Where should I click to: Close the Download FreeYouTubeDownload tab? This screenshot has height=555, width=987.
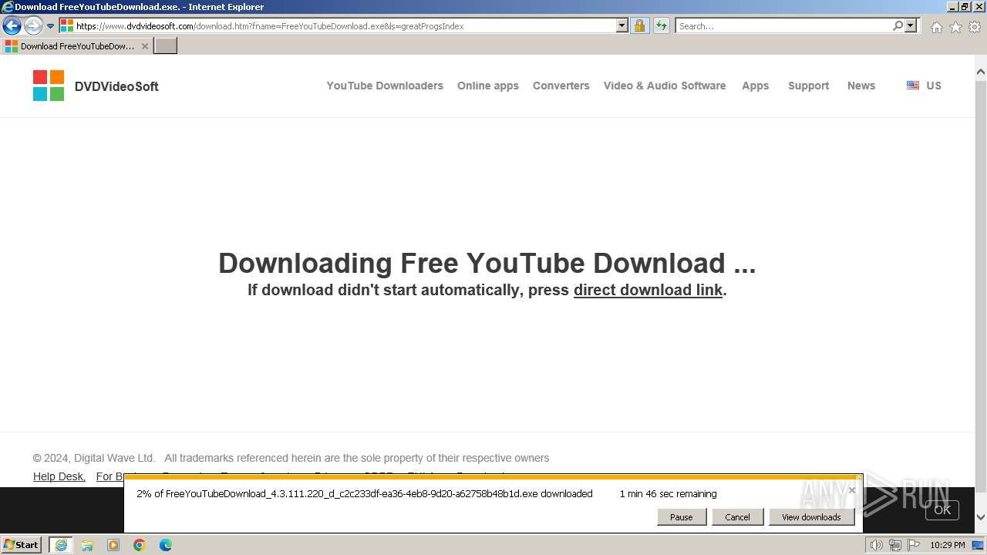[145, 46]
